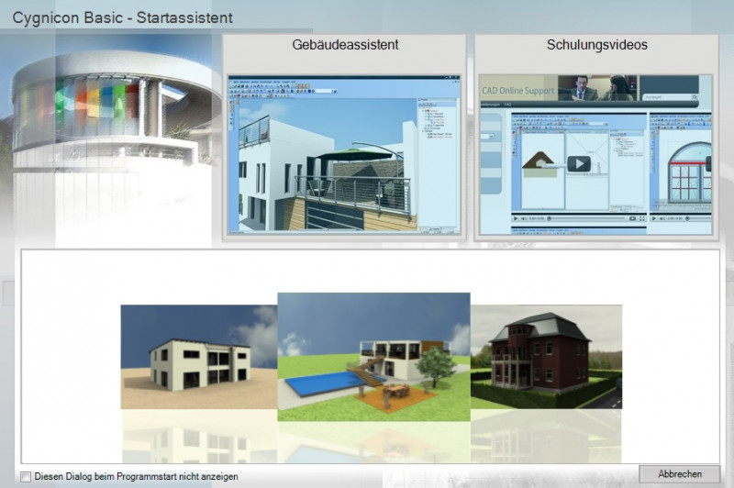Click the CAD Online Support banner
Image resolution: width=734 pixels, height=488 pixels.
coord(518,92)
